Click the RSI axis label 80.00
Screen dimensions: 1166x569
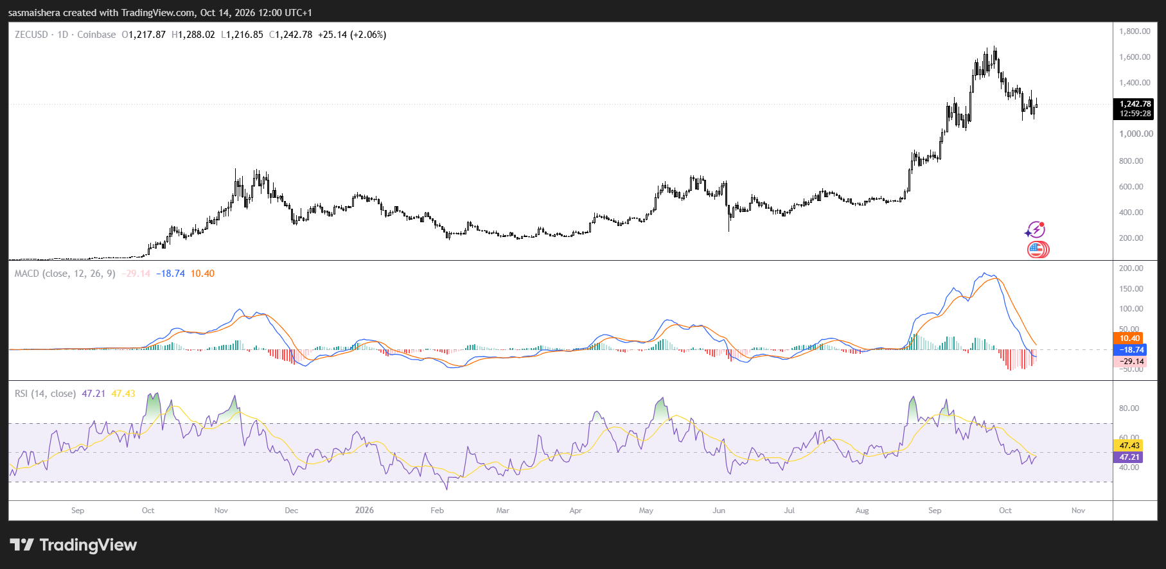coord(1129,408)
